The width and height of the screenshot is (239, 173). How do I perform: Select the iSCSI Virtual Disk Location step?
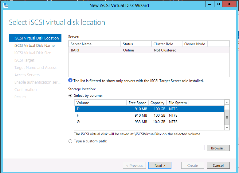35,38
